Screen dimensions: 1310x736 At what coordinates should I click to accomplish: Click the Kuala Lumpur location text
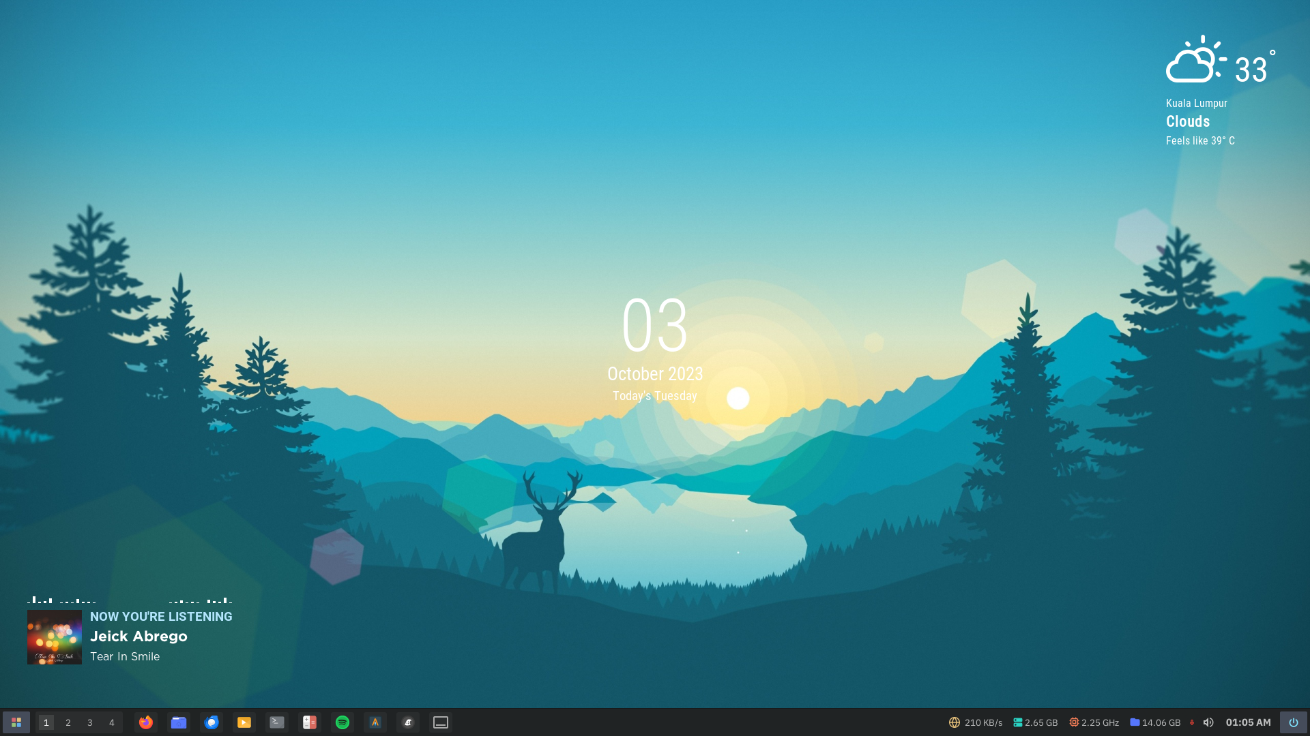tap(1196, 103)
